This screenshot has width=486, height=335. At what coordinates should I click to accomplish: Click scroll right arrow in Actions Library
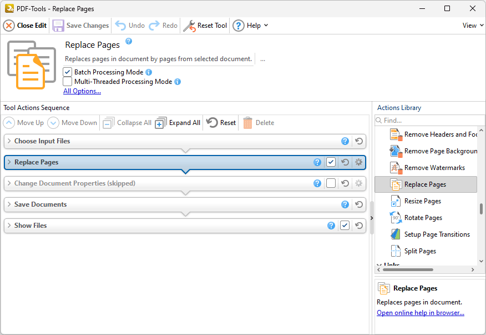tap(473, 270)
